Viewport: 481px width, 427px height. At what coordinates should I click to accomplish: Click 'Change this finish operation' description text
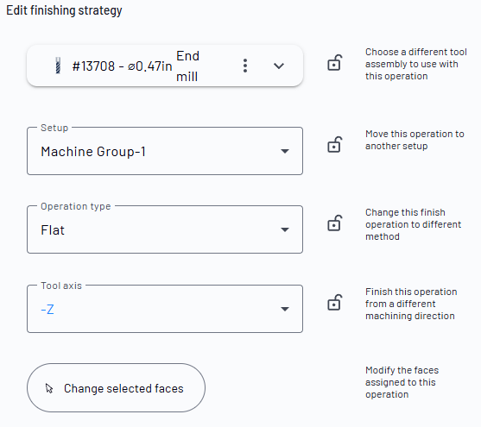(x=413, y=224)
